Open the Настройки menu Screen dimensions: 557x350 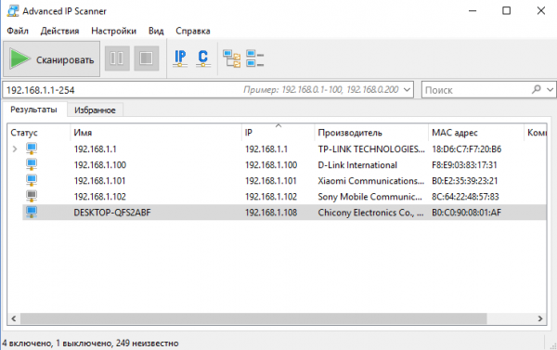click(113, 31)
